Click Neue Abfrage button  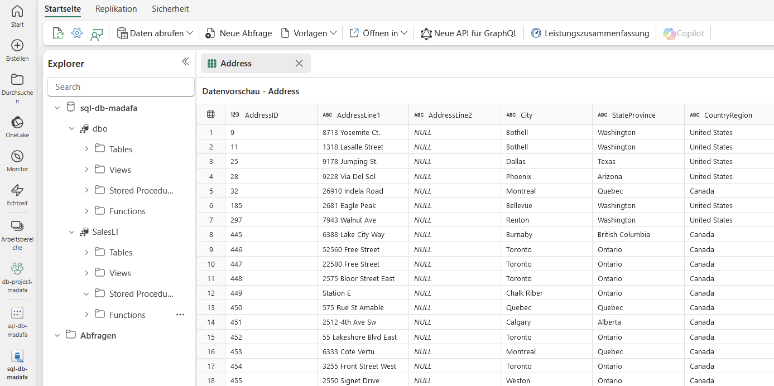pos(239,33)
